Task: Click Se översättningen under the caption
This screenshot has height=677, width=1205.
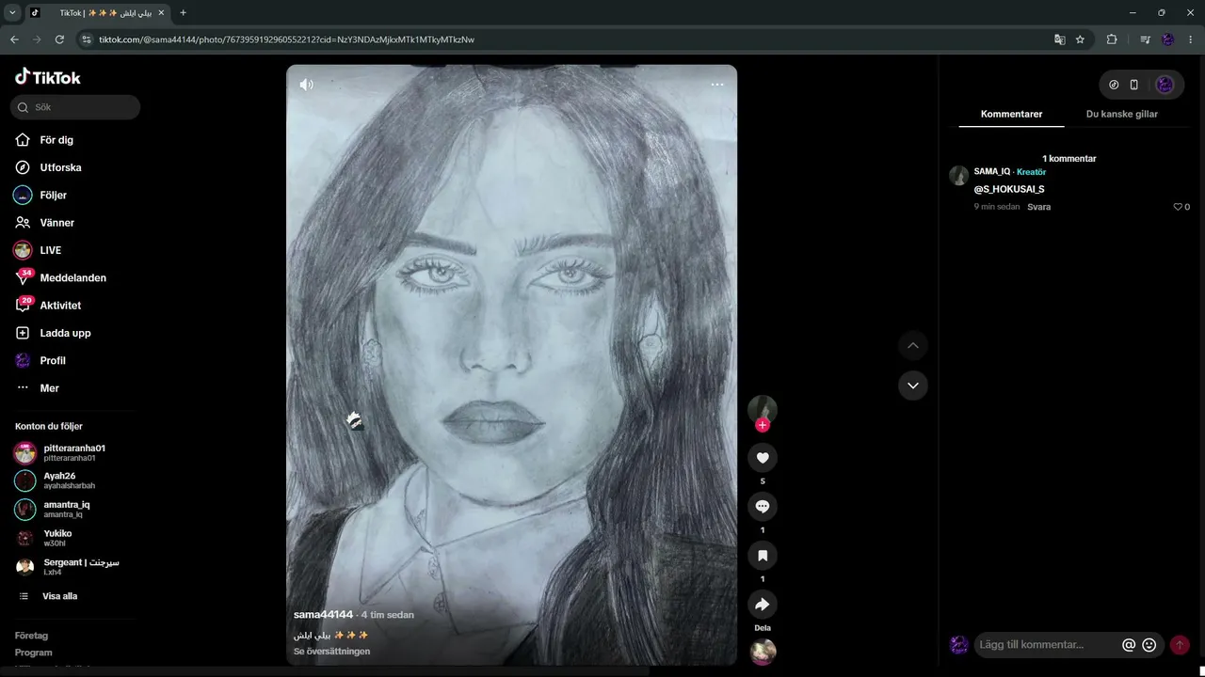Action: 331,652
